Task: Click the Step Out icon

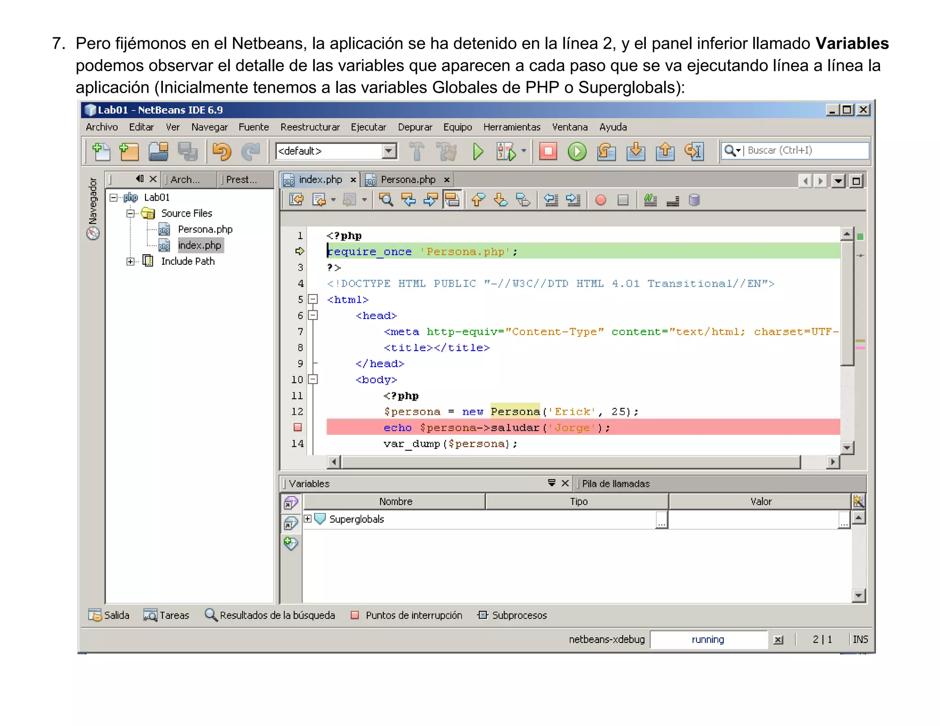Action: click(665, 151)
